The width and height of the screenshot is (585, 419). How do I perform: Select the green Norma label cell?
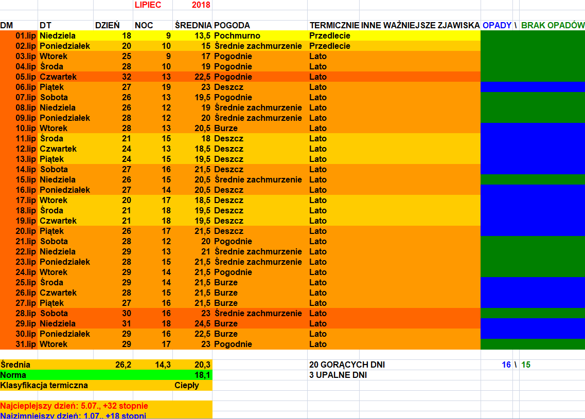coord(67,375)
